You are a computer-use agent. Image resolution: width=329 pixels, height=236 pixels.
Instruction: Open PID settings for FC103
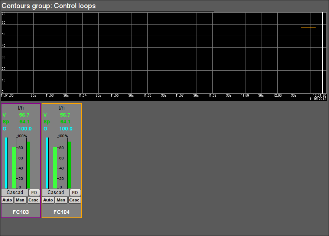pos(34,193)
